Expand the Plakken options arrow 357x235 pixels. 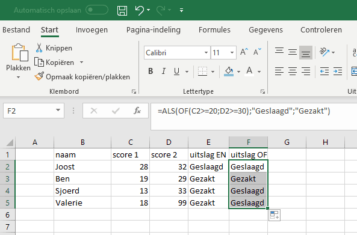click(x=19, y=78)
